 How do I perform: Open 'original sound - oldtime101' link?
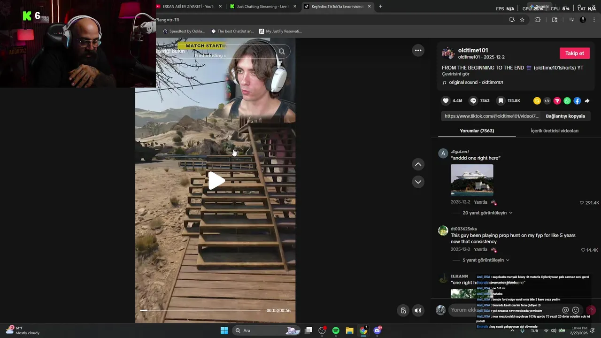[476, 82]
